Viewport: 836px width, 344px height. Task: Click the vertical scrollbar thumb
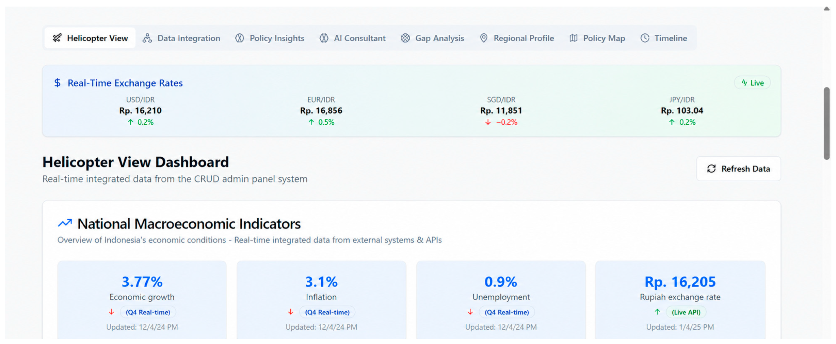click(x=826, y=123)
